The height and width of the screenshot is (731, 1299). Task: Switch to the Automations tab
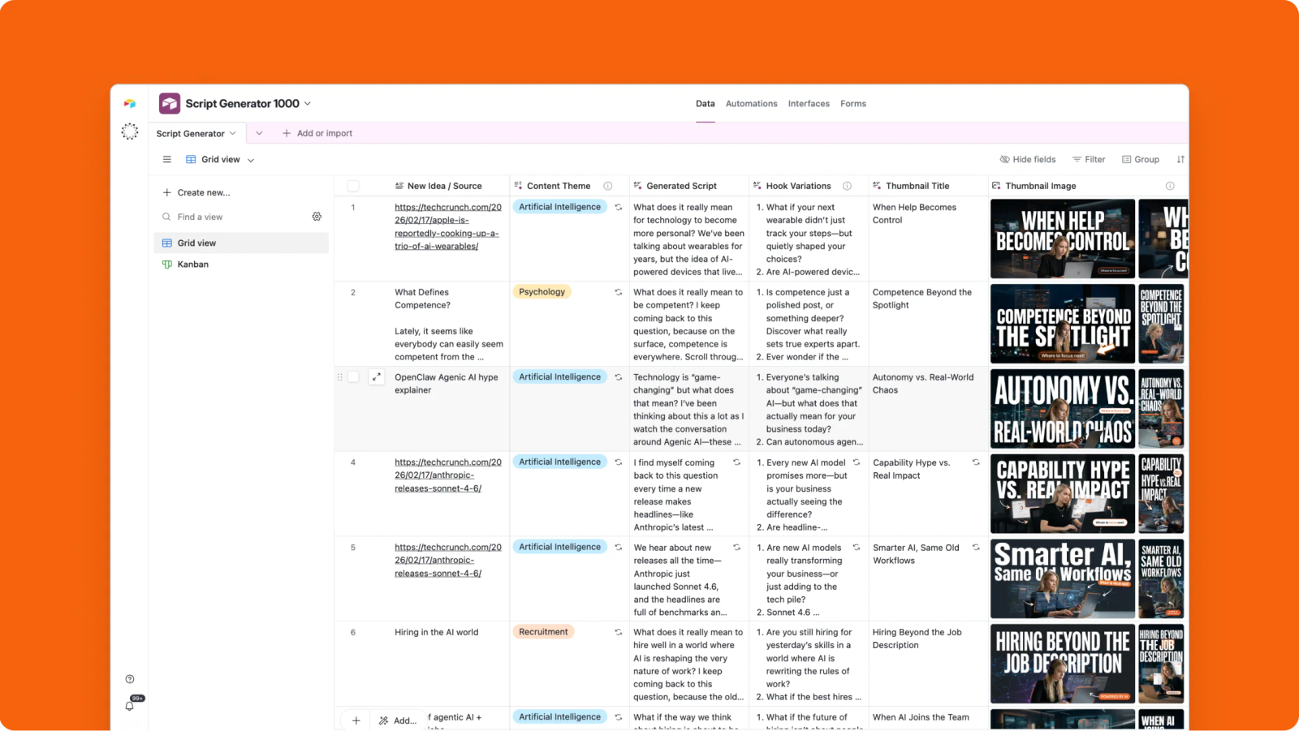click(751, 104)
